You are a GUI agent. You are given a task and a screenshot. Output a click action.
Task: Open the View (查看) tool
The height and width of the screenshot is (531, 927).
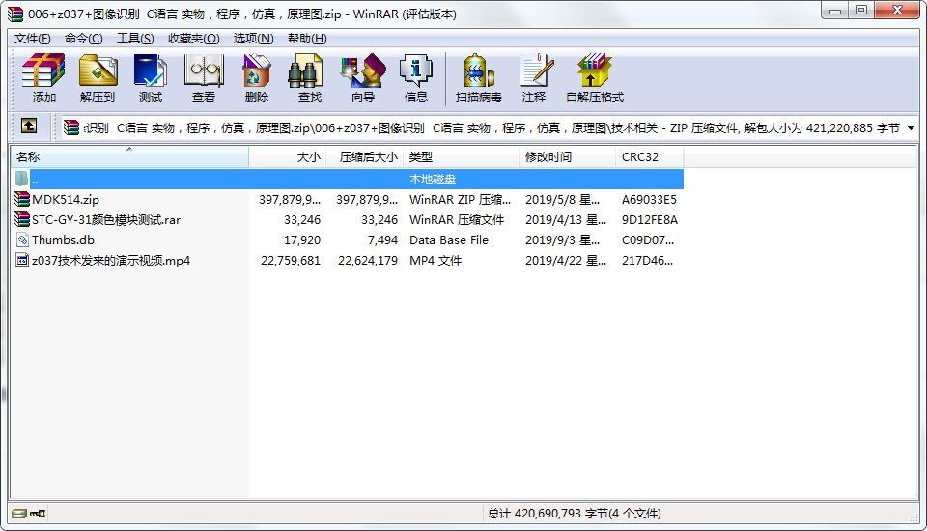click(x=204, y=78)
